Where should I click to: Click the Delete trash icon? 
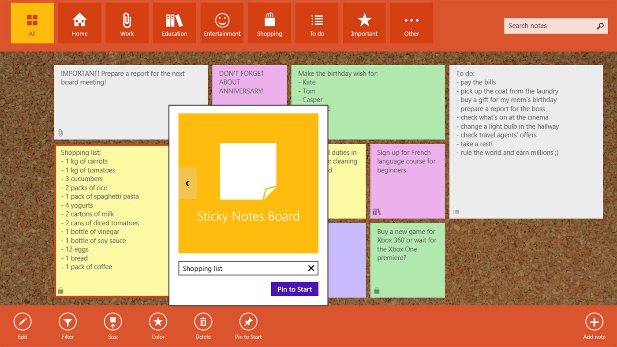(203, 321)
